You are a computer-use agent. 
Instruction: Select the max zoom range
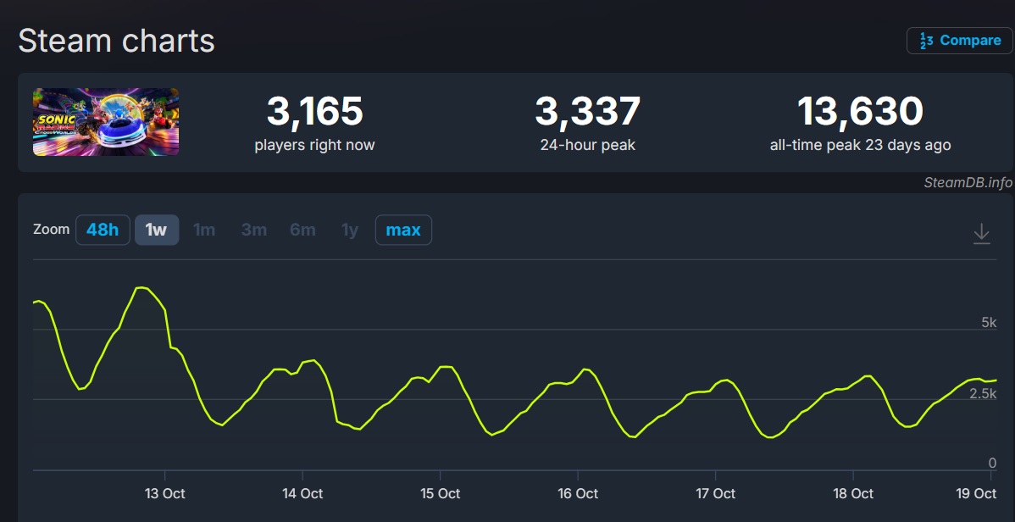[403, 230]
